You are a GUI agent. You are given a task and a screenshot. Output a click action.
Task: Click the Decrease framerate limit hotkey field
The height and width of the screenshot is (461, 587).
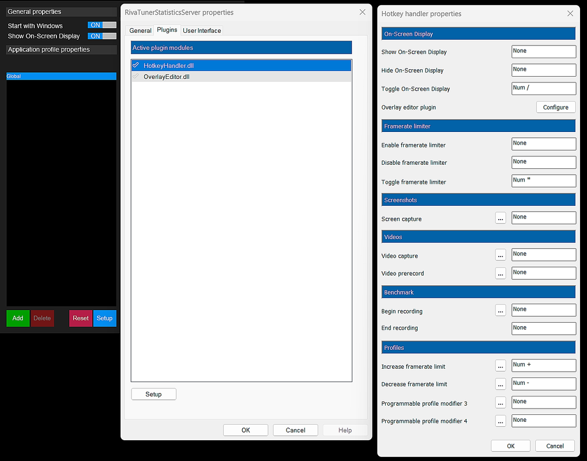[x=544, y=384]
